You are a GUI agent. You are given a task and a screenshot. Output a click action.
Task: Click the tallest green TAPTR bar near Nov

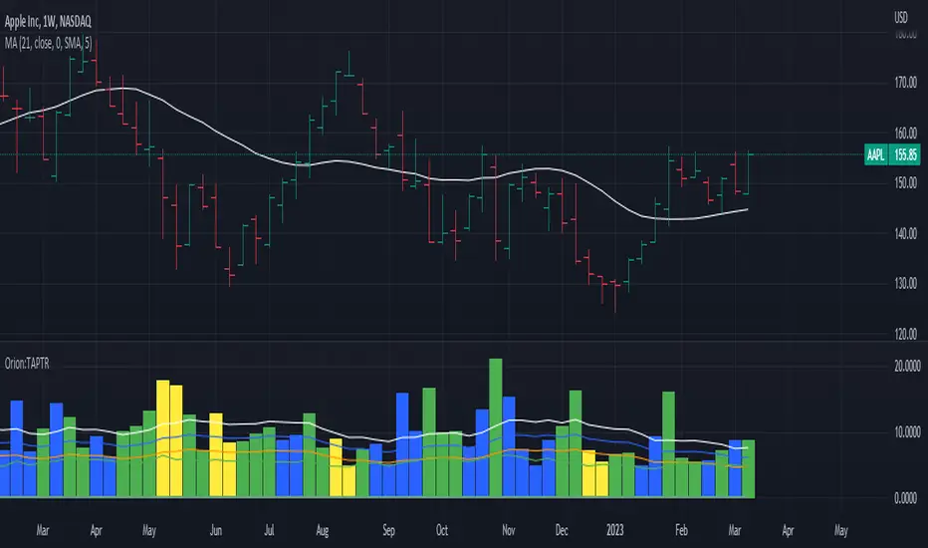(496, 427)
